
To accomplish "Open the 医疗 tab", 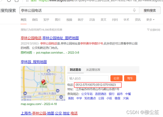I will (81, 20).
